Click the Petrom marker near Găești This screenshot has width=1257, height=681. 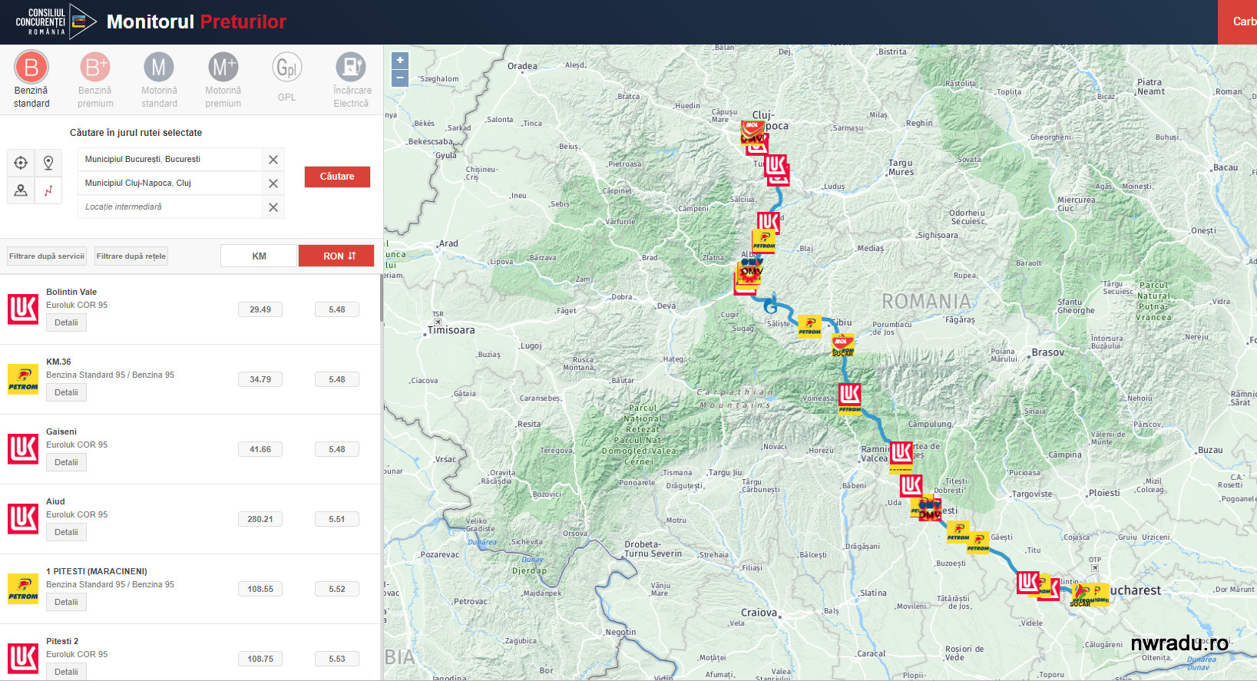click(x=977, y=542)
